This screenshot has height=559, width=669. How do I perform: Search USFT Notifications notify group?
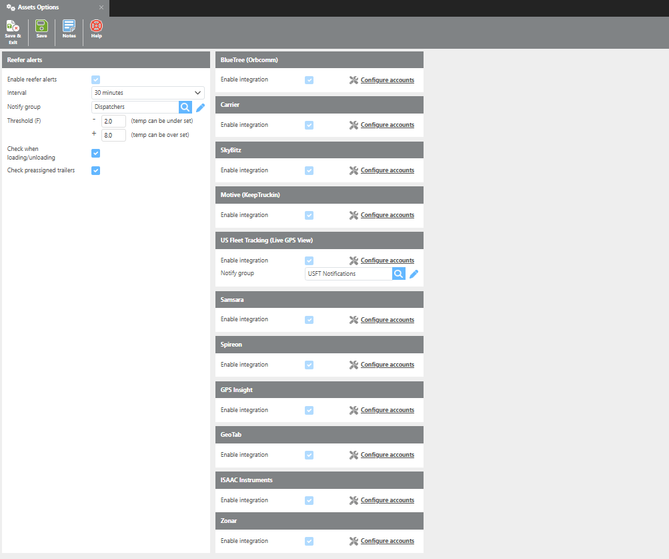398,274
